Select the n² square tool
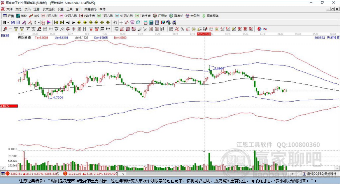Viewport: 340px width, 184px height. pyautogui.click(x=56, y=29)
